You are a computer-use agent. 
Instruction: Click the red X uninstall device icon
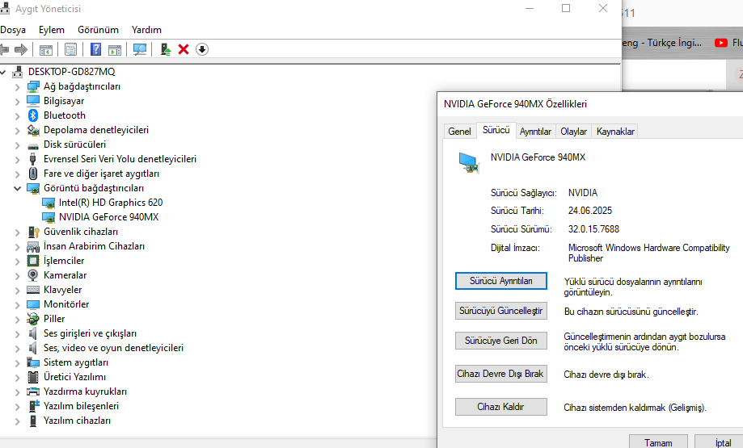(184, 49)
